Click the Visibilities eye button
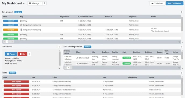This screenshot has width=185, height=98. click(157, 3)
